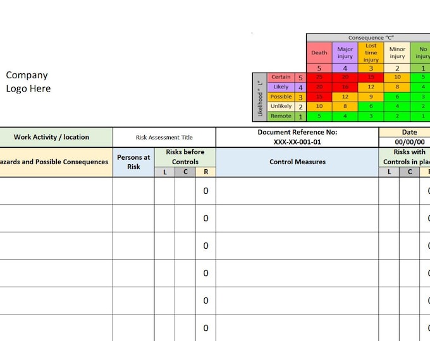The width and height of the screenshot is (430, 341).
Task: Click the 'L' subheader under Risks before Controls
Action: [164, 172]
